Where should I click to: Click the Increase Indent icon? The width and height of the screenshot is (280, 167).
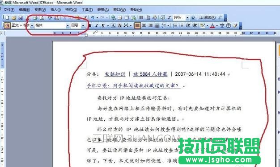pos(195,25)
